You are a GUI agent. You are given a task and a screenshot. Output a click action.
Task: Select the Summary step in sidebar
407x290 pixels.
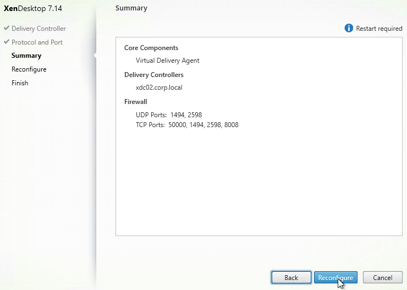[26, 56]
